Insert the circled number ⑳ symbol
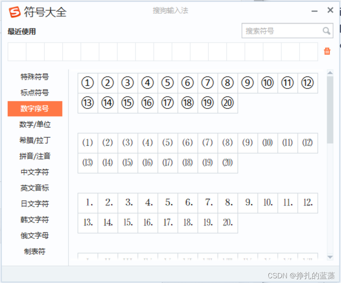Screen dimensions: 341x283 click(228, 103)
